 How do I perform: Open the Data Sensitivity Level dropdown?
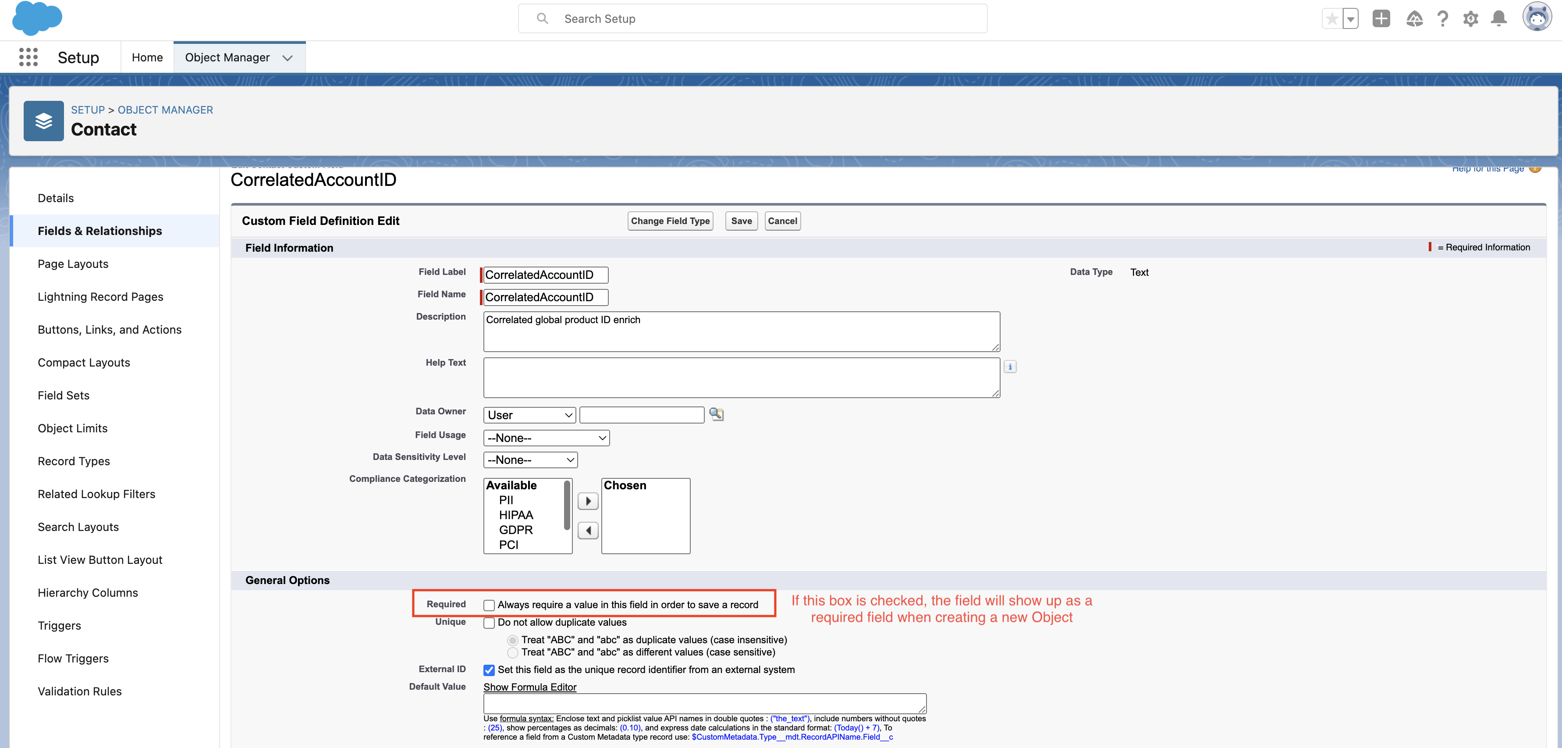531,460
